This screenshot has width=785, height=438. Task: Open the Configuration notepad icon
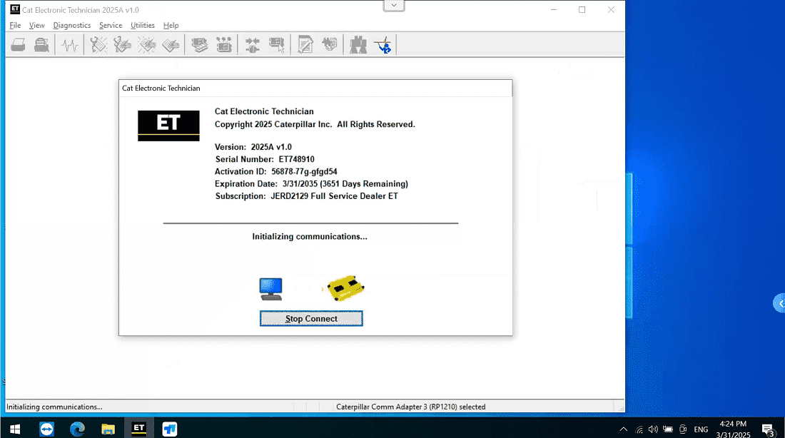(305, 46)
